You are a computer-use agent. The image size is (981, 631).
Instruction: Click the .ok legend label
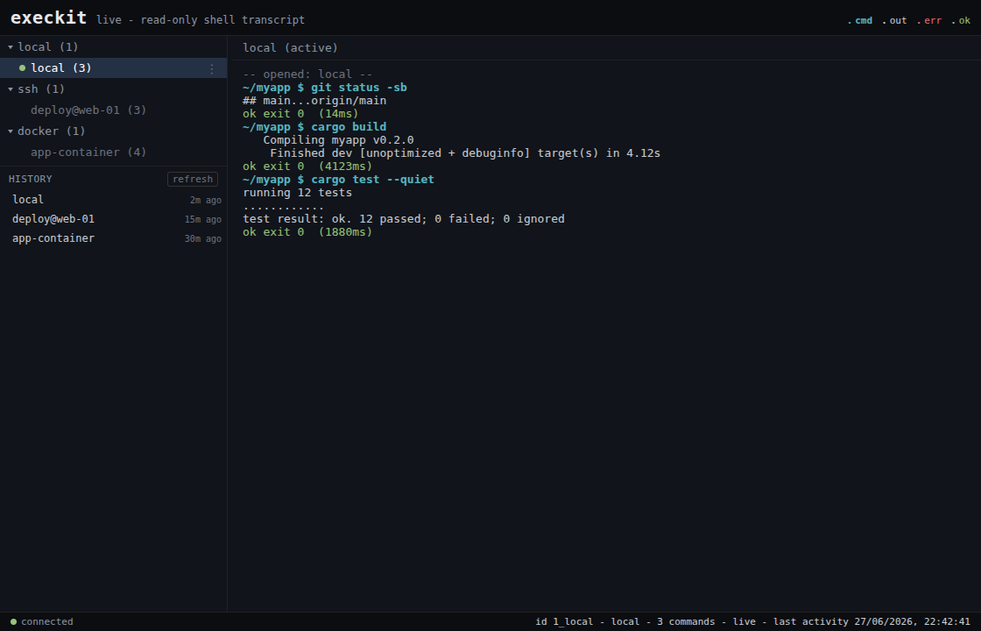click(961, 21)
